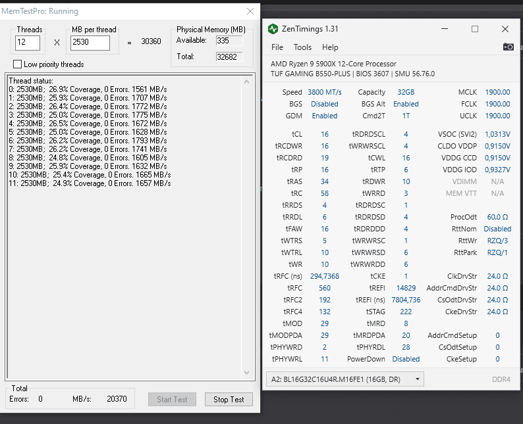Click the ZenTimings app logo icon
The height and width of the screenshot is (424, 523).
[x=273, y=29]
